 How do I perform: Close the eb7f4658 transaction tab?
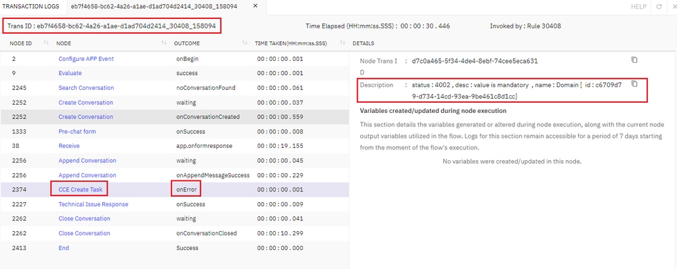[255, 6]
